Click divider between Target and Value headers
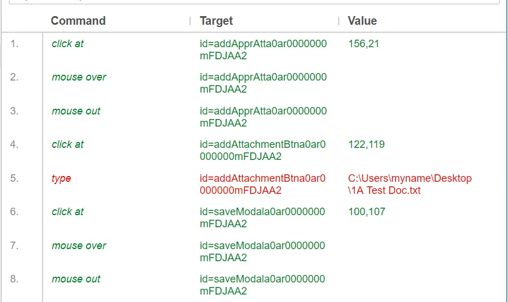 pos(339,21)
